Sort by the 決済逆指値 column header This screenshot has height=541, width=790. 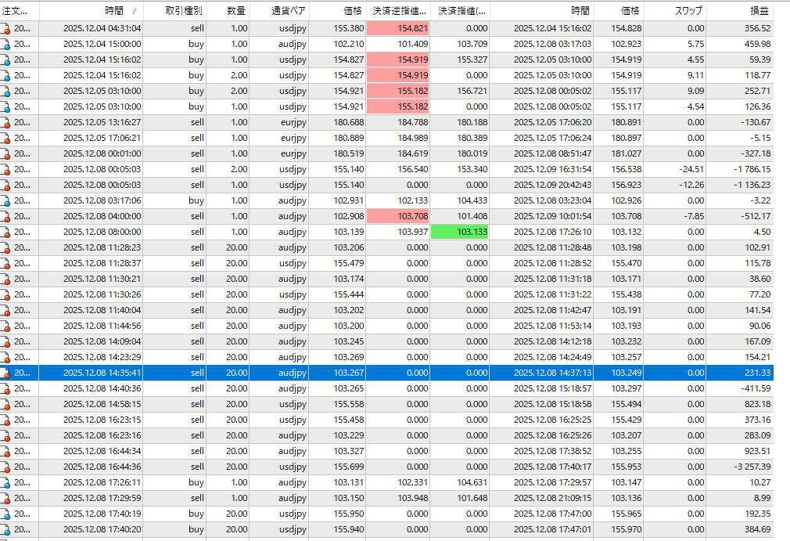[398, 11]
